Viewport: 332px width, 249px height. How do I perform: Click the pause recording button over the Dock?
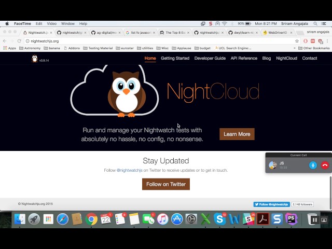pos(315,220)
